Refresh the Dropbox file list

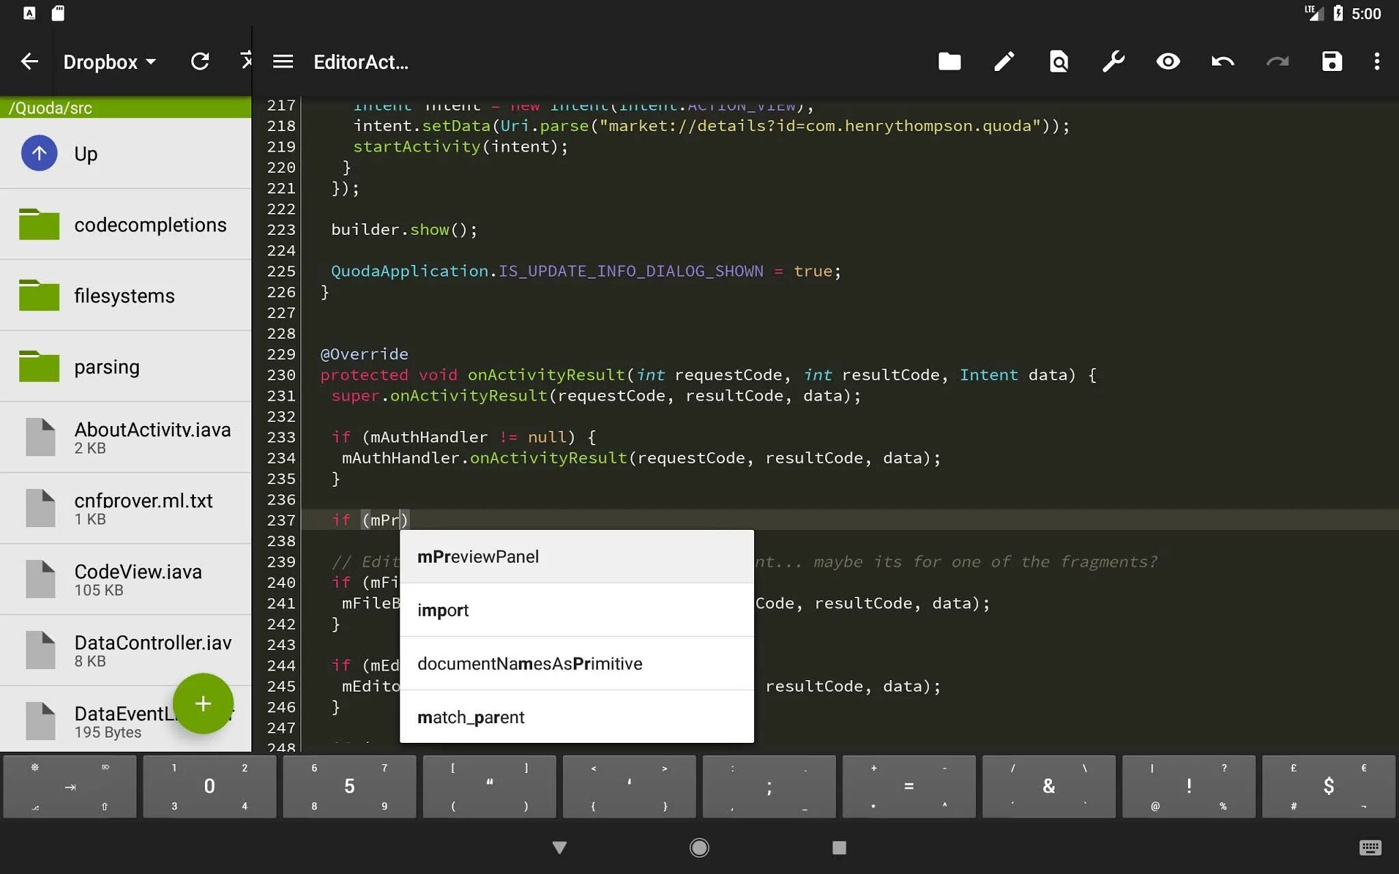pyautogui.click(x=199, y=61)
